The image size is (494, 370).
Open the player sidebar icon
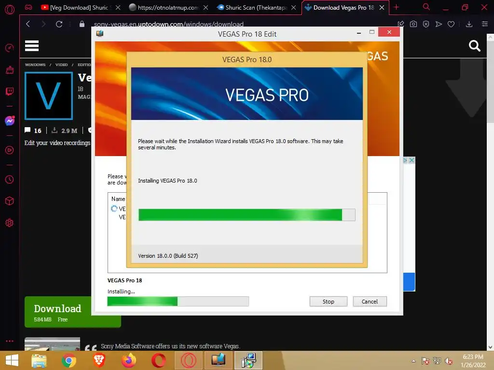(x=10, y=150)
